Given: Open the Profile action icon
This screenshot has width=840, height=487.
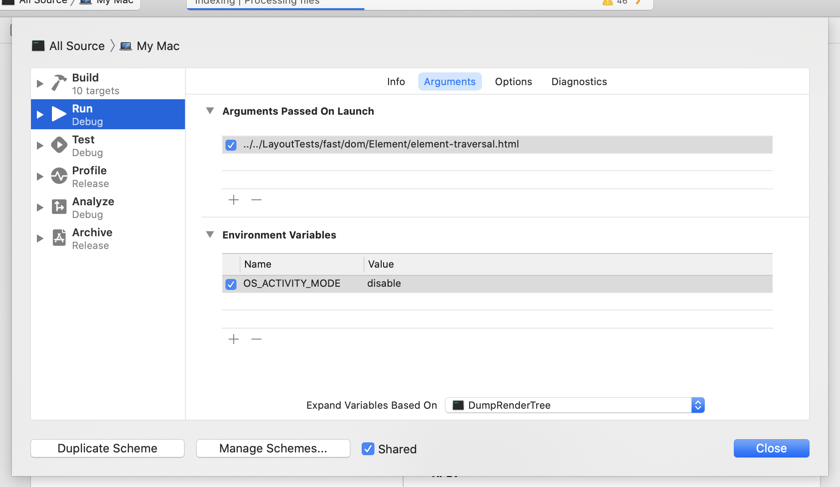Looking at the screenshot, I should pyautogui.click(x=59, y=176).
